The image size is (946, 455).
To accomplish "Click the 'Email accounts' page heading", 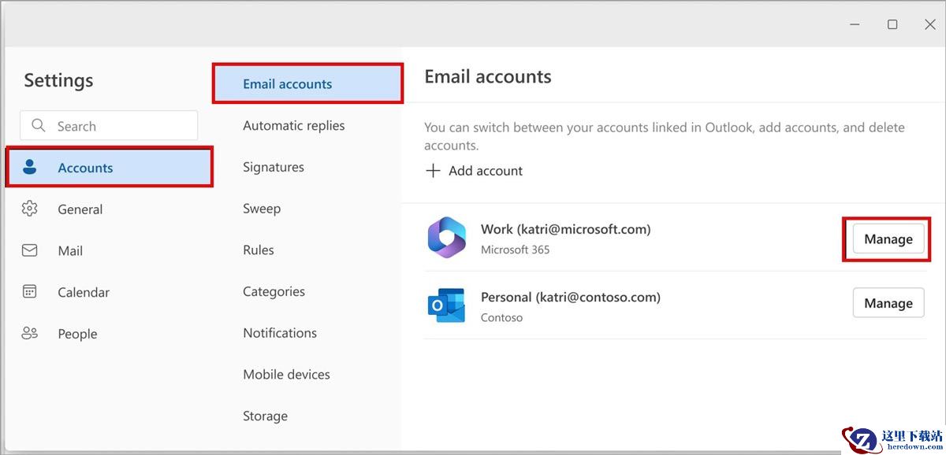I will pos(488,76).
